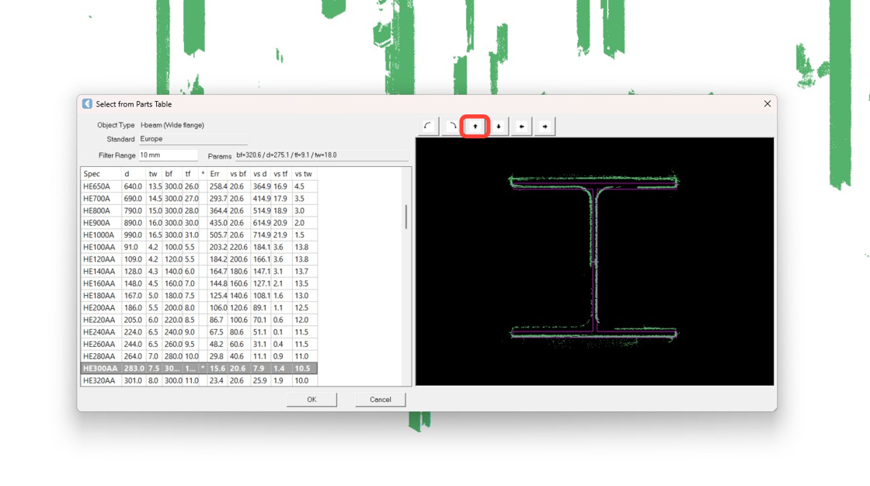
Task: Sort table by the Err column header
Action: (215, 174)
